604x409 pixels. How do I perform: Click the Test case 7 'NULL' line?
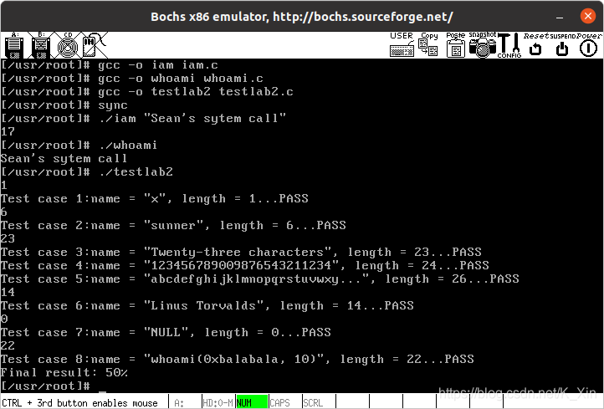click(166, 332)
